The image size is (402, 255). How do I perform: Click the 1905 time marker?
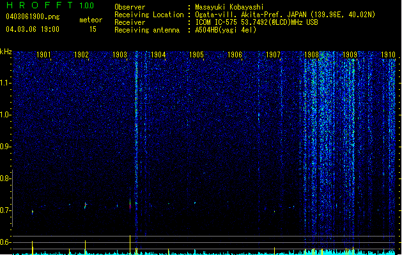[196, 54]
